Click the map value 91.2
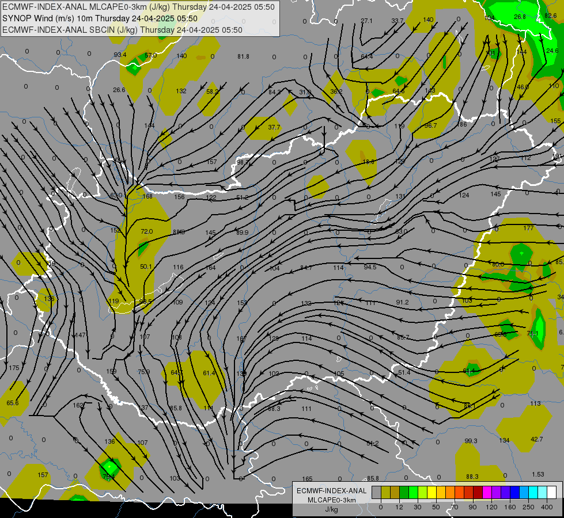The image size is (564, 518). (x=402, y=302)
